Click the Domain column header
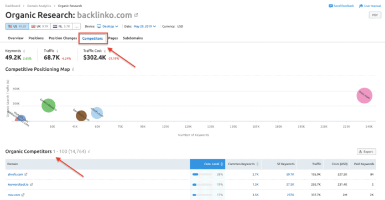The width and height of the screenshot is (385, 200). [97, 164]
